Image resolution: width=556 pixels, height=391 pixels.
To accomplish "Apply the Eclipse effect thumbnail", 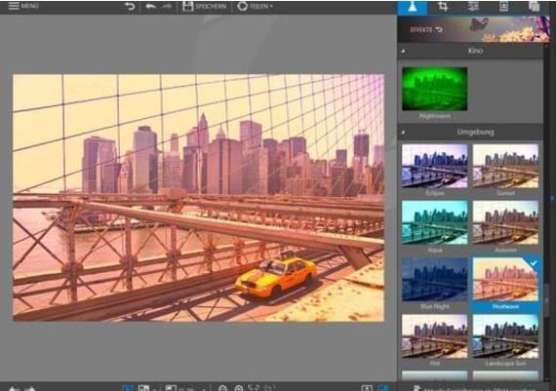I will 434,166.
